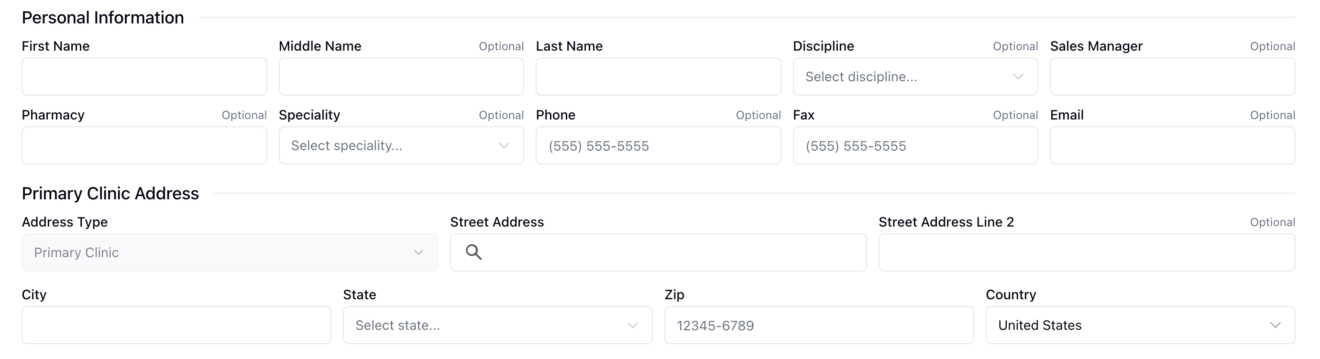Viewport: 1320px width, 359px height.
Task: Focus the Sales Manager field
Action: click(x=1172, y=77)
